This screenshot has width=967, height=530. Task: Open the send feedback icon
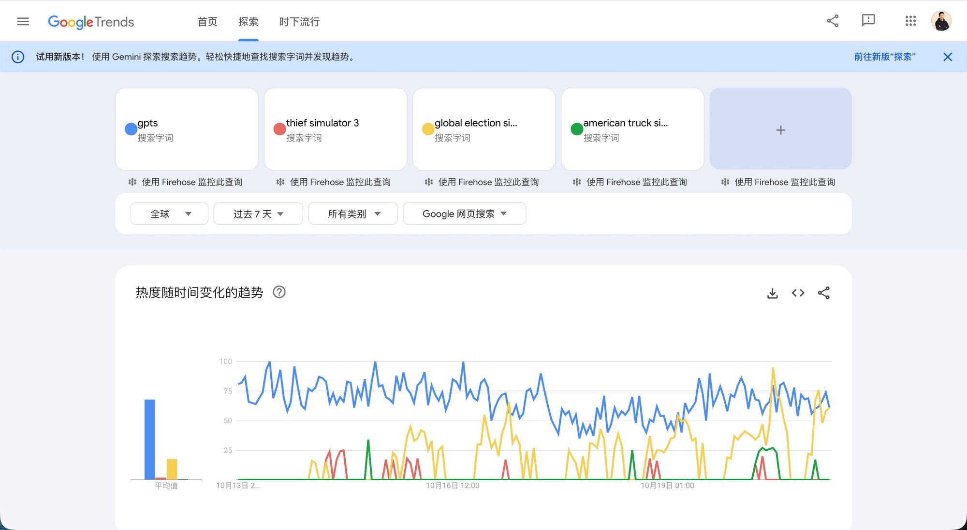[x=868, y=21]
